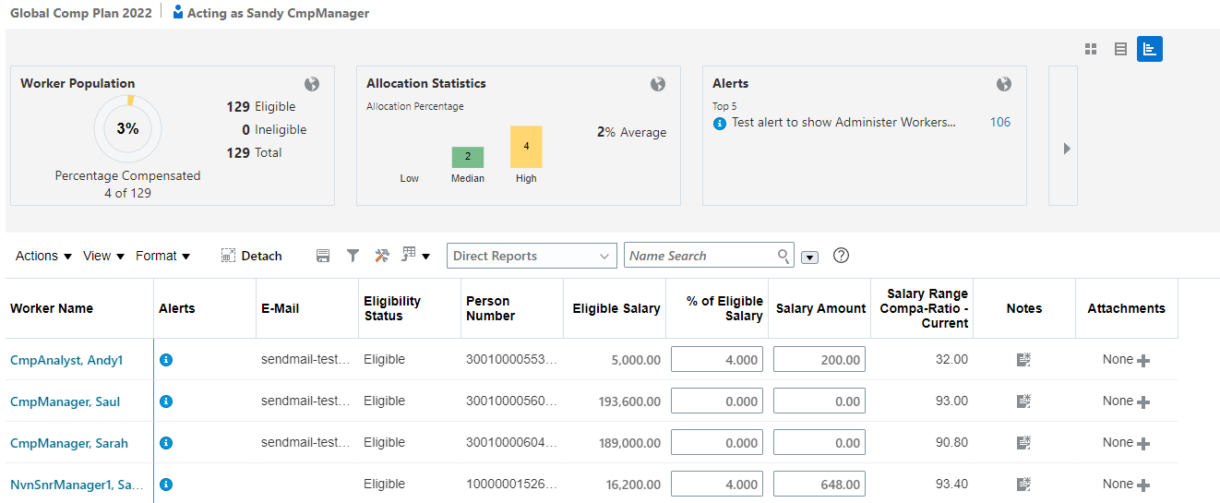Click the globe icon in Alerts card

coord(1004,84)
